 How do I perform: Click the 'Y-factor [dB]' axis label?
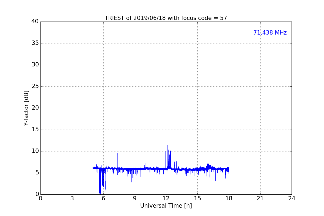click(x=26, y=108)
